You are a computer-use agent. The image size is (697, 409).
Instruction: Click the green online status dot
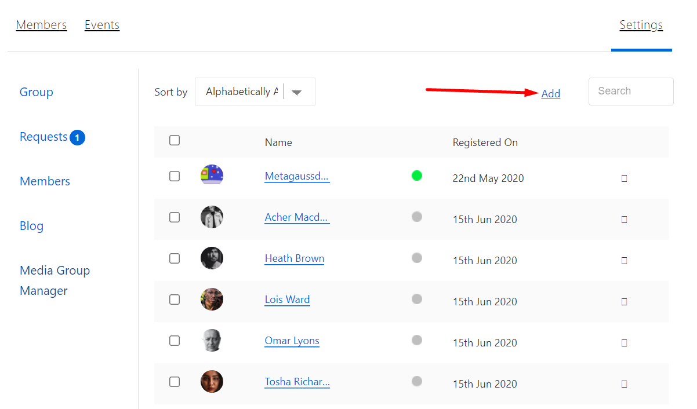(416, 176)
